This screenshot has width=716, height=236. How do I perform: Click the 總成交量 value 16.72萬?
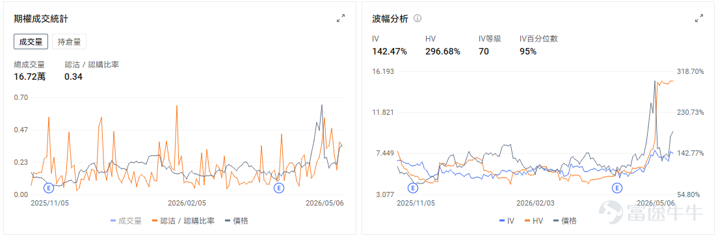[x=30, y=77]
